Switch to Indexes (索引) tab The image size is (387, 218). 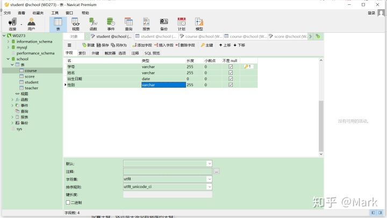[82, 53]
